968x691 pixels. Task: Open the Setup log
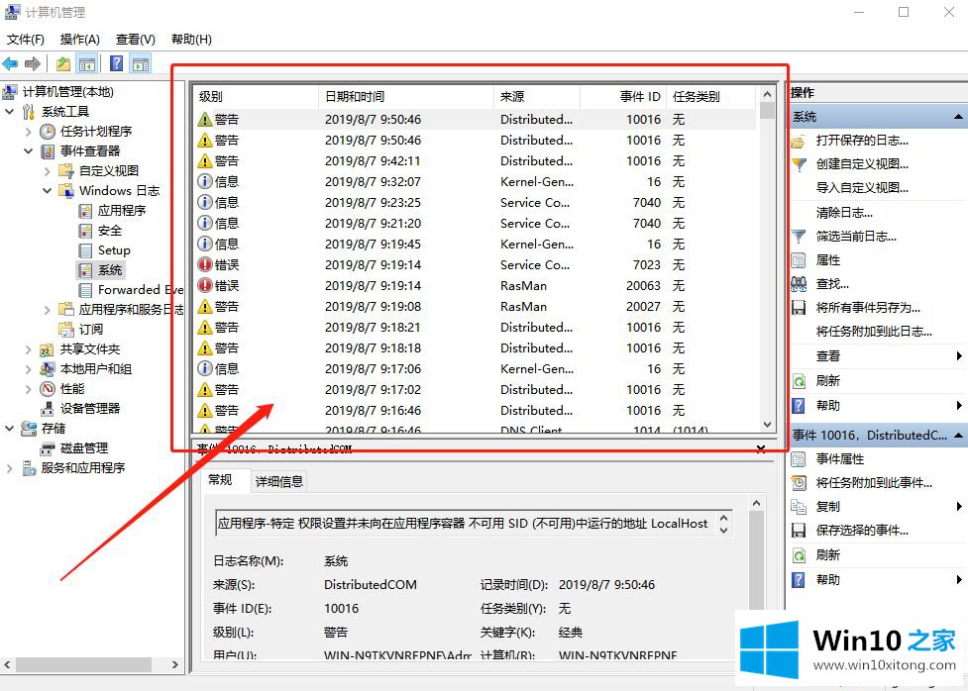click(x=114, y=249)
